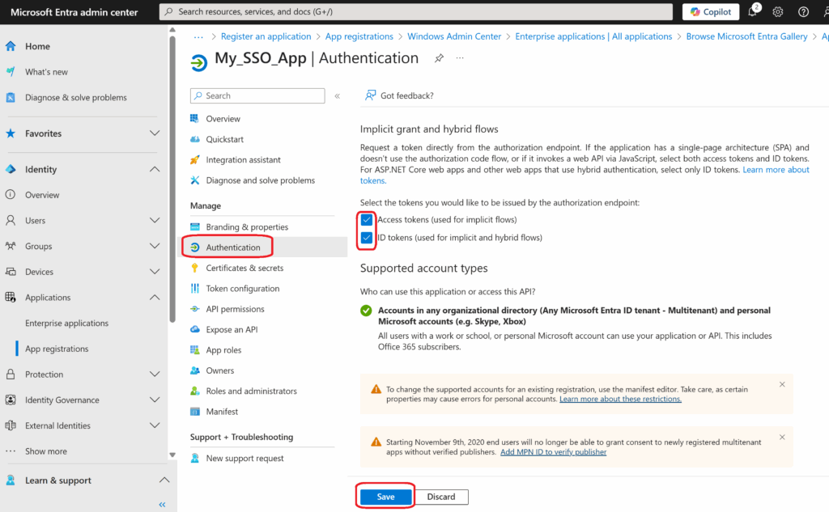Open Learn more about these restrictions link
The width and height of the screenshot is (829, 512).
(x=620, y=399)
